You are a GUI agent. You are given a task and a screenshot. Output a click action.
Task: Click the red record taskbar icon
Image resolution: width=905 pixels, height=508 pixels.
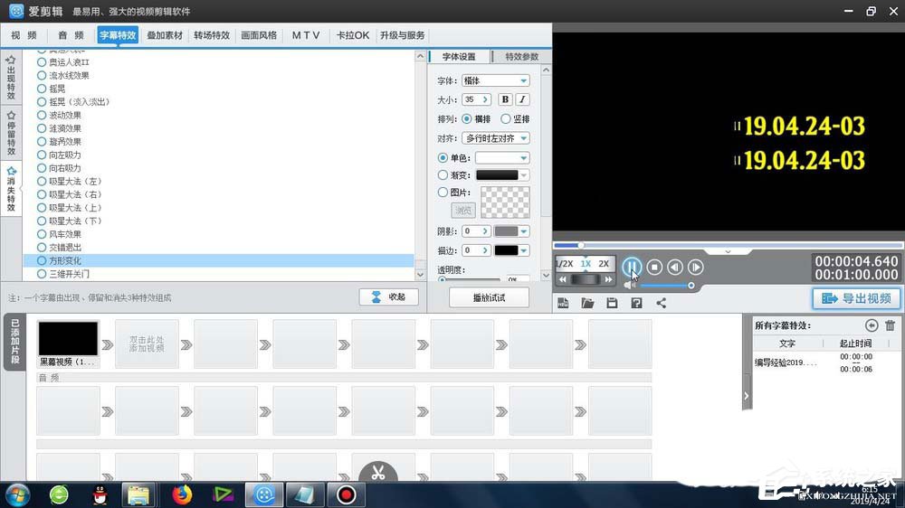(347, 494)
